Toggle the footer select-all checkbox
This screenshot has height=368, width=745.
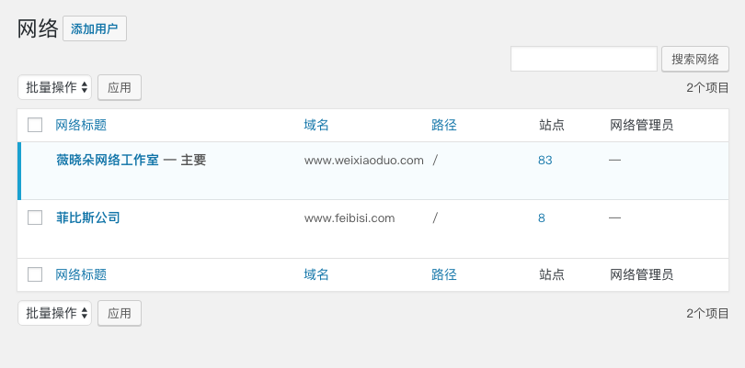(x=35, y=274)
